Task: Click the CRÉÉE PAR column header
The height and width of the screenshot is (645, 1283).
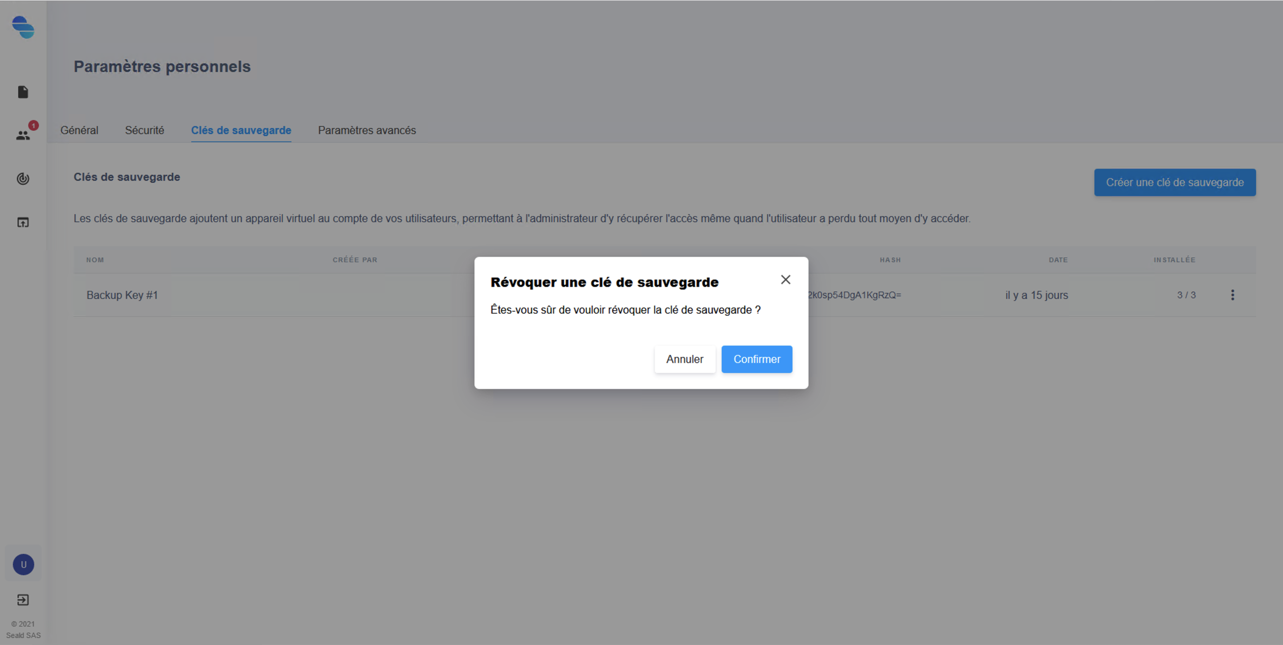Action: [x=355, y=260]
